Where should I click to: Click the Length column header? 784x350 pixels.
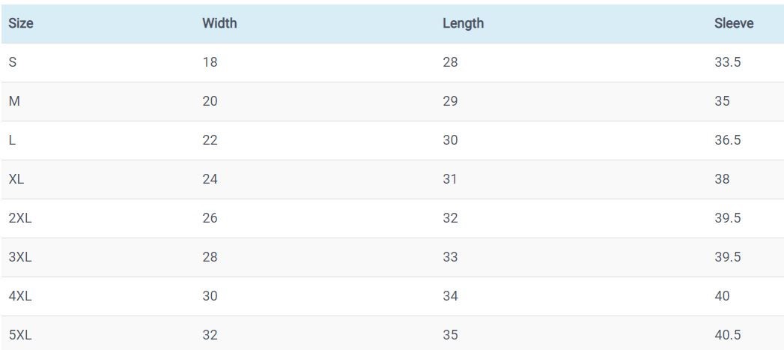click(463, 23)
